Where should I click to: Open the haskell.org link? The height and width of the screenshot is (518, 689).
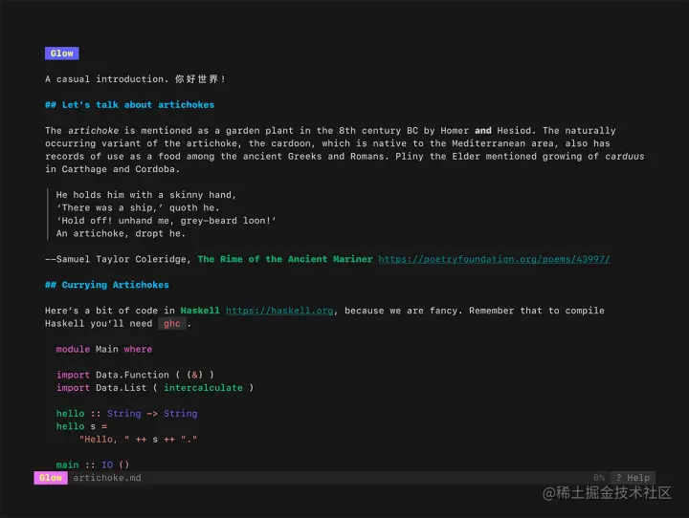point(279,311)
